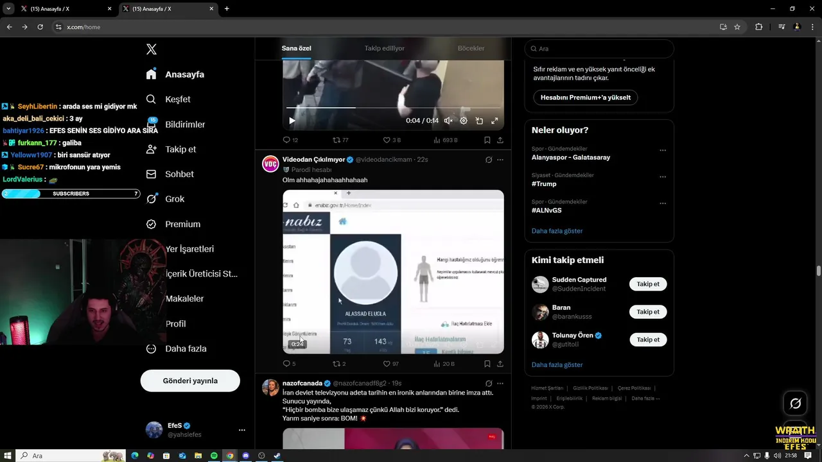Open Spotify from Windows taskbar
The width and height of the screenshot is (822, 462).
(214, 456)
